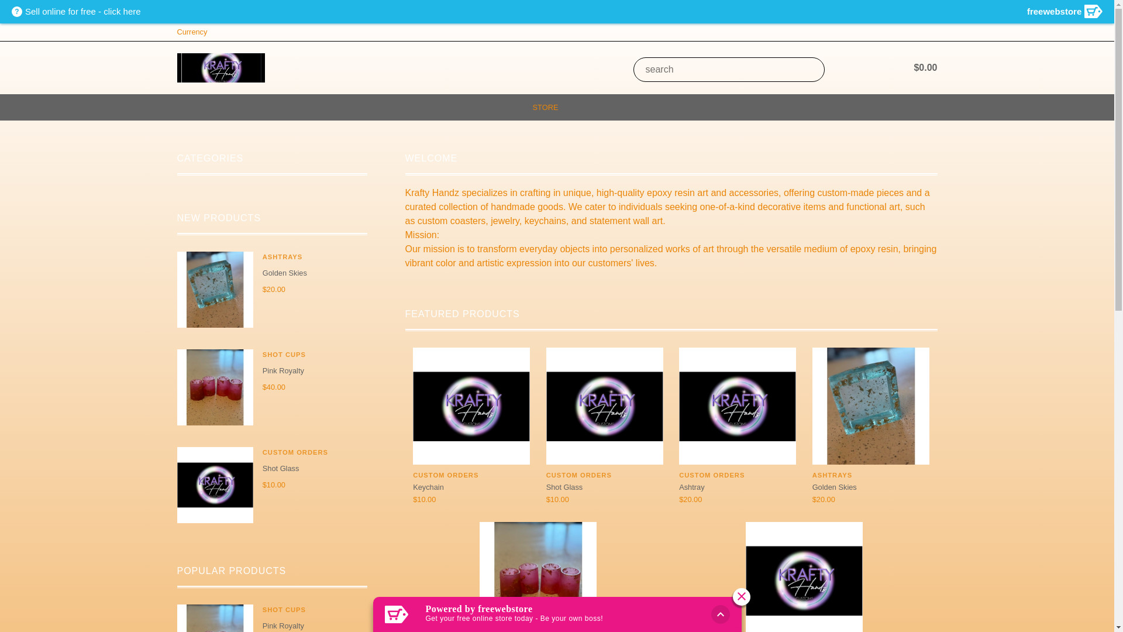Focus the search input field
The width and height of the screenshot is (1123, 632).
pyautogui.click(x=728, y=70)
